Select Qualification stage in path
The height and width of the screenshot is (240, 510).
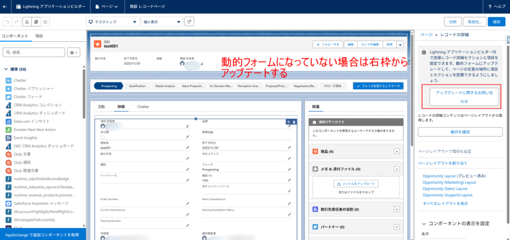pyautogui.click(x=137, y=86)
